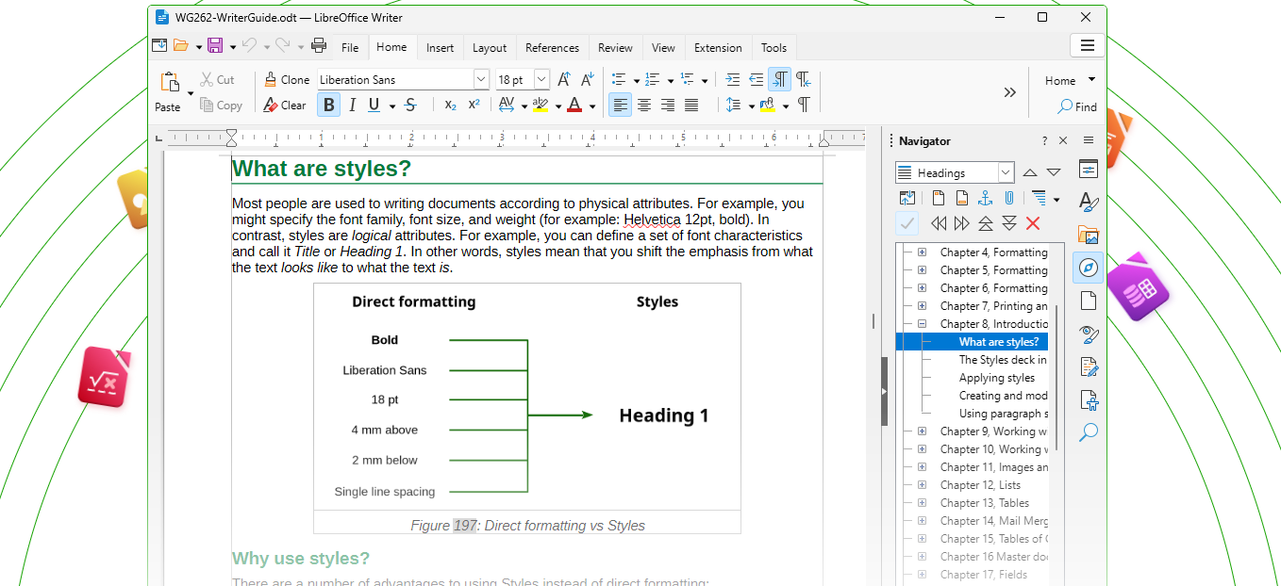Click the Open folder icon
Viewport: 1281px width, 586px height.
point(181,45)
